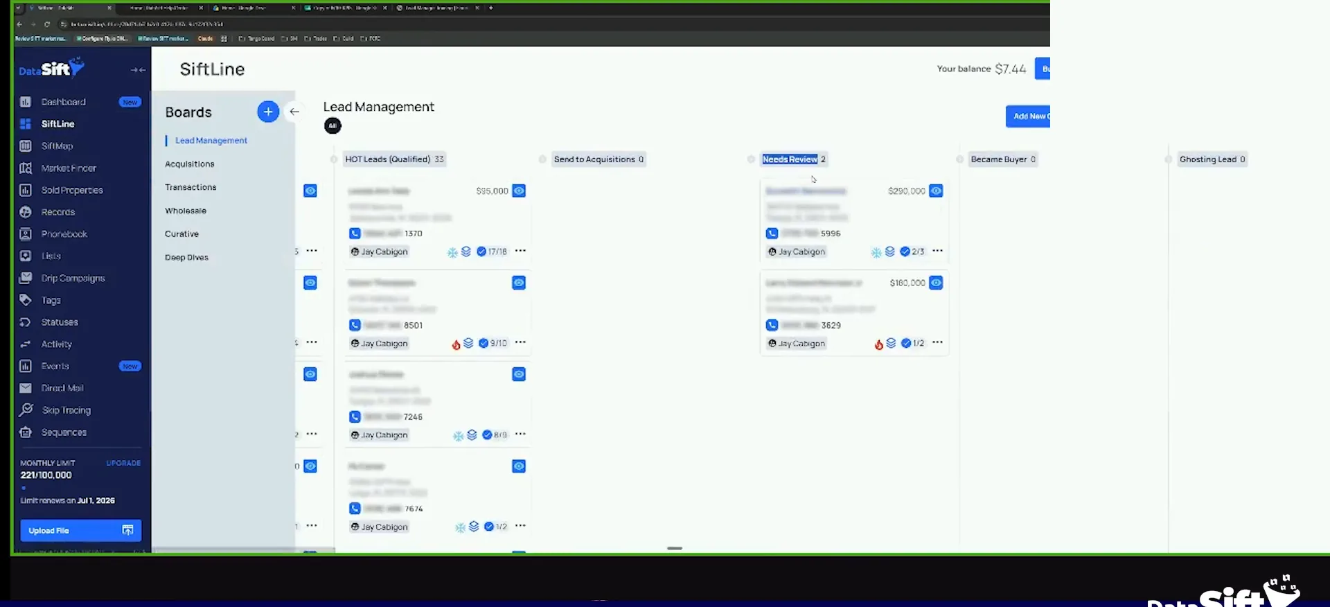
Task: Click the Skip Tracing sidebar icon
Action: (x=26, y=410)
